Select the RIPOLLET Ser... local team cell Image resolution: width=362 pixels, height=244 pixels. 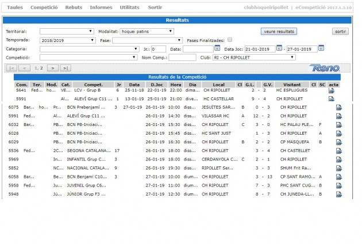tap(217, 168)
